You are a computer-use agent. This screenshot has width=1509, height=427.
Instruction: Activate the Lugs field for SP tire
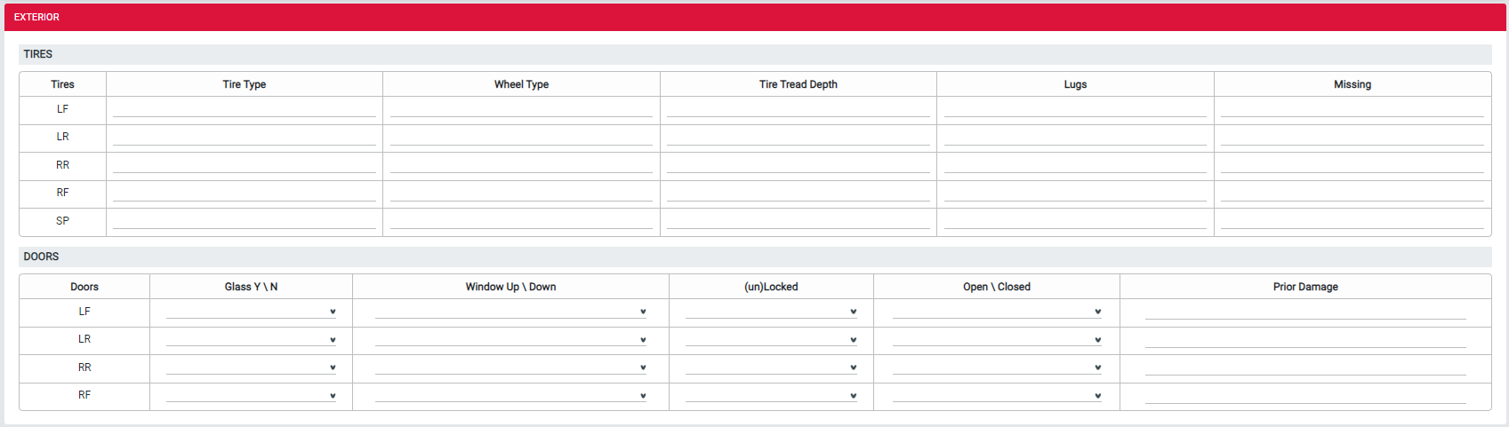pos(1075,221)
